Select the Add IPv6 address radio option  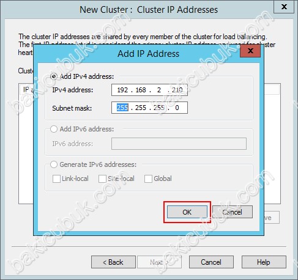[54, 129]
